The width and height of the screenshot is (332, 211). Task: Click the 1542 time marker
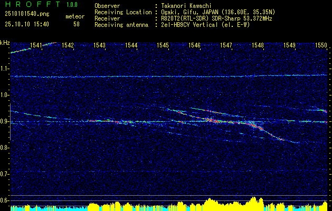68,45
